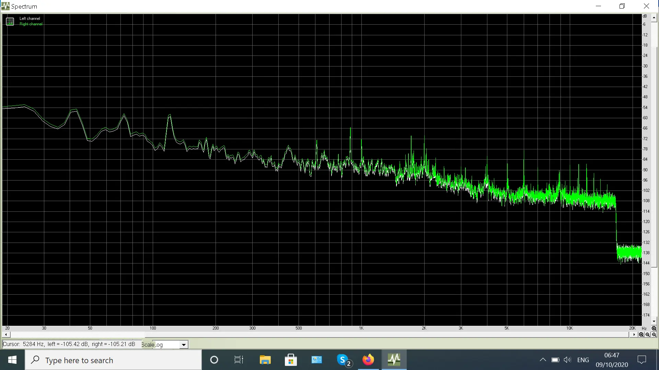The height and width of the screenshot is (370, 659).
Task: Toggle the Left channel legend label
Action: (x=30, y=18)
